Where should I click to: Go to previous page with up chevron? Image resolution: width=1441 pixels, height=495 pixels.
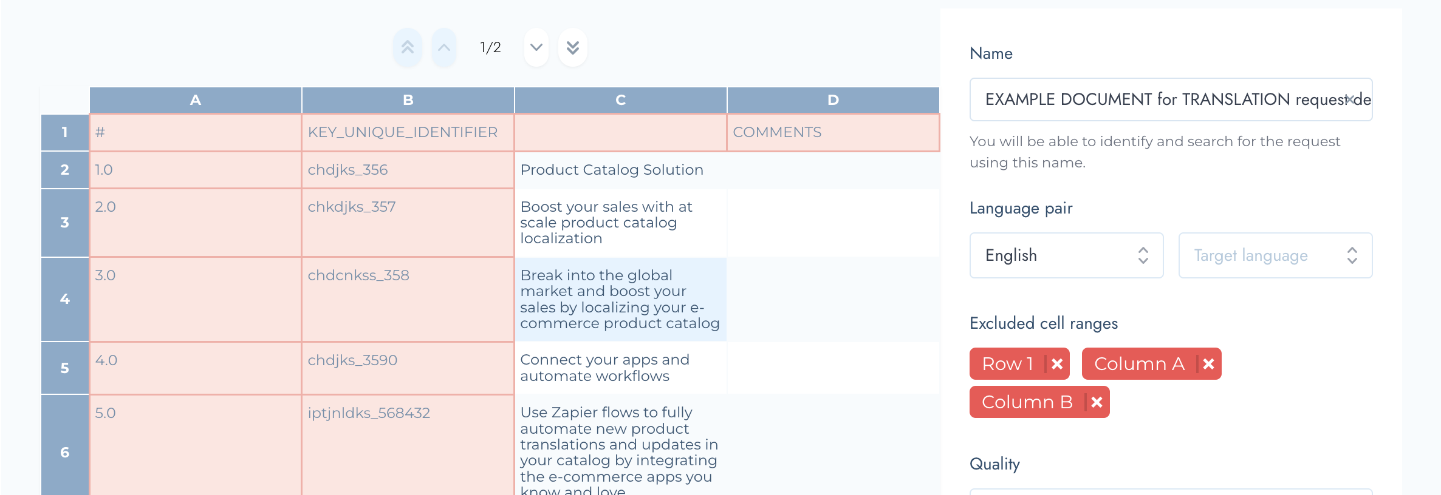point(444,47)
